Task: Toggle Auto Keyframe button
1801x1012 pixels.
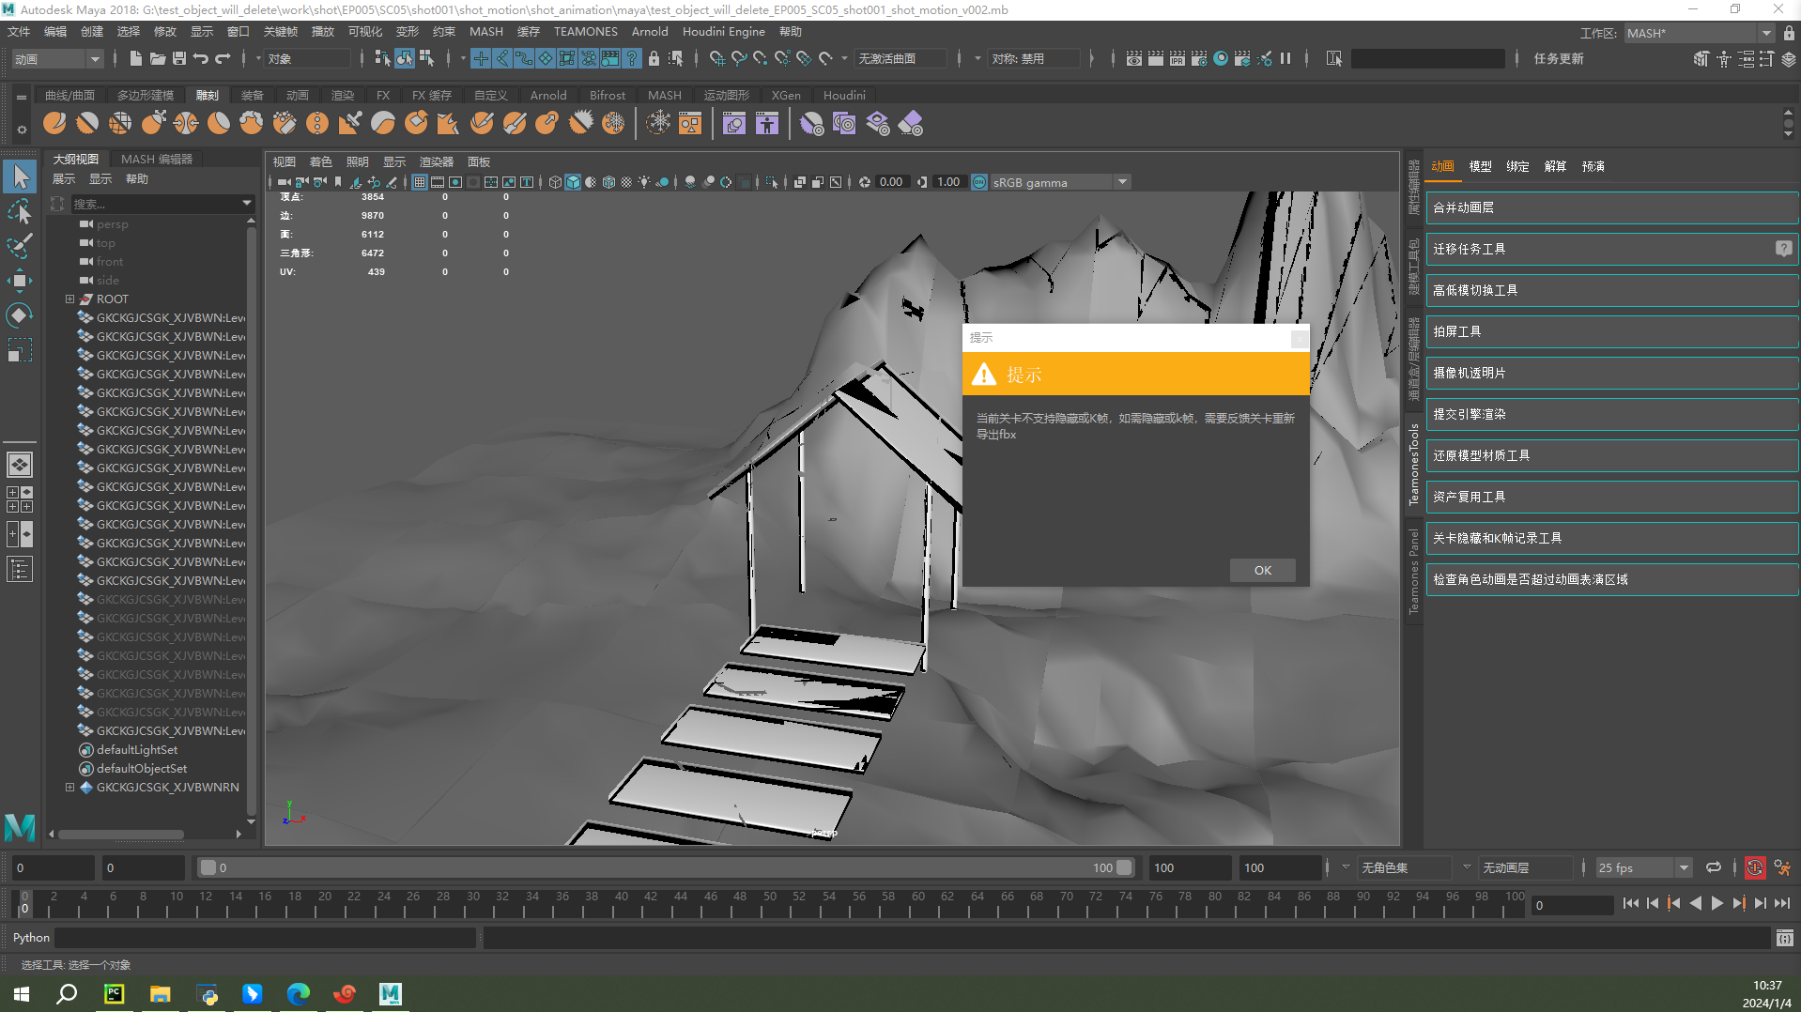Action: point(1754,867)
